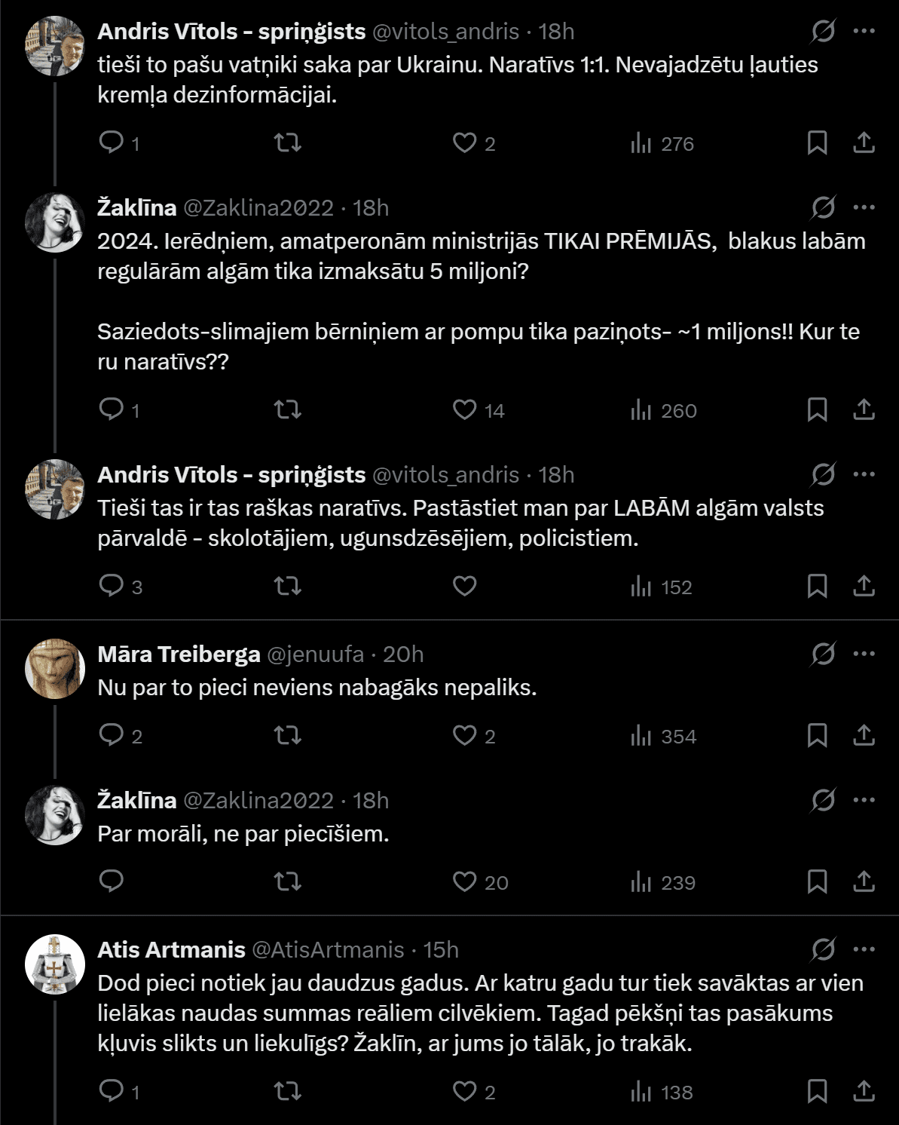The height and width of the screenshot is (1125, 899).
Task: Open more options on Māra Treiberga's tweet
Action: [864, 654]
